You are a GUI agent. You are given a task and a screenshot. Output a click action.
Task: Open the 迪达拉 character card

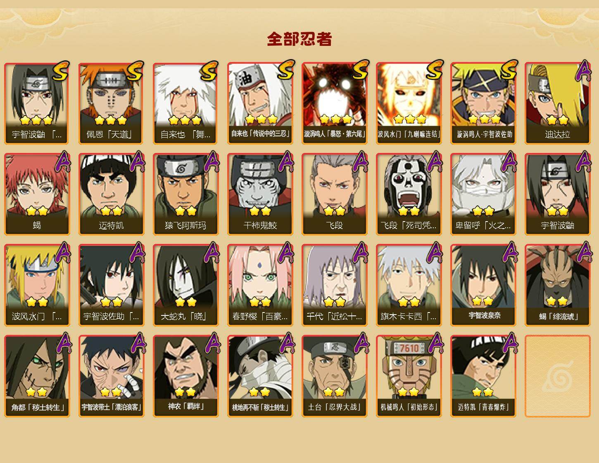click(558, 103)
